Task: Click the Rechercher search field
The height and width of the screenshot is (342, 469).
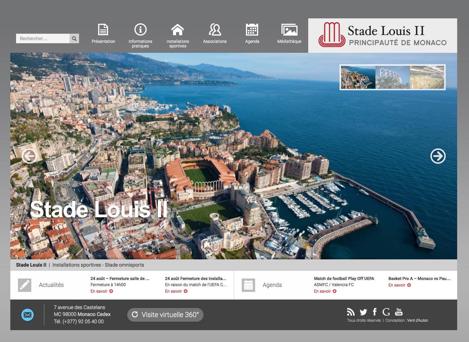Action: pyautogui.click(x=43, y=39)
